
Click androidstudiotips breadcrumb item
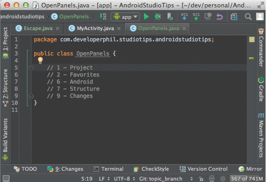[x=22, y=16]
